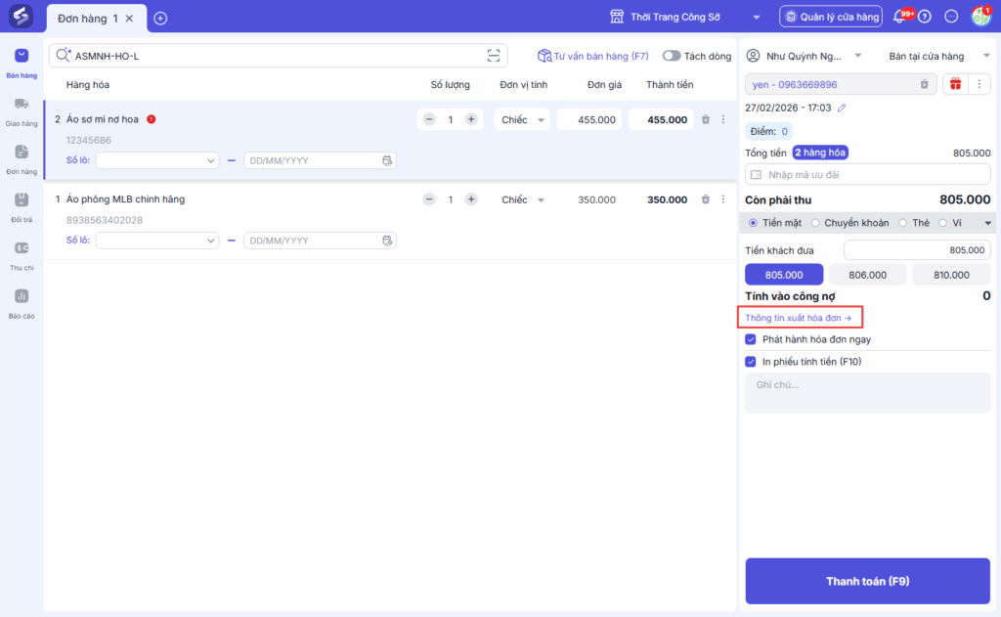Viewport: 1001px width, 617px height.
Task: Open the three-dot menu beside gift icon
Action: [979, 84]
